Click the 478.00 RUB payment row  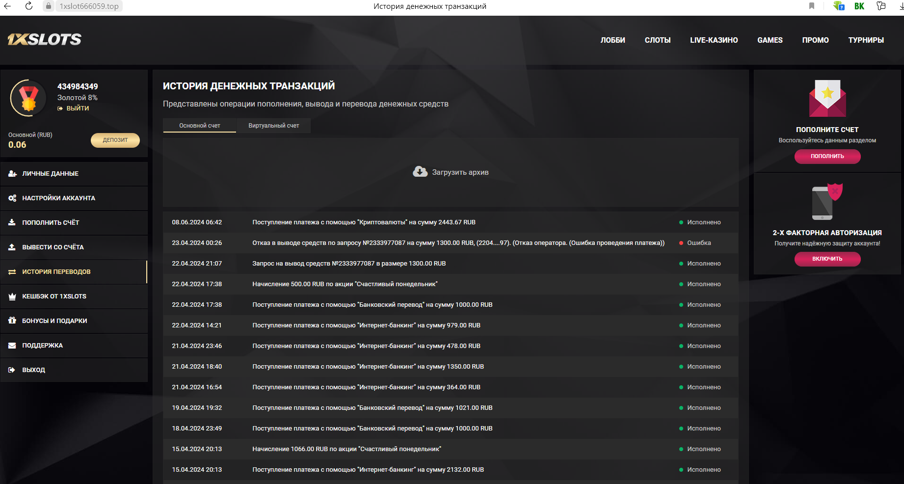pos(451,346)
